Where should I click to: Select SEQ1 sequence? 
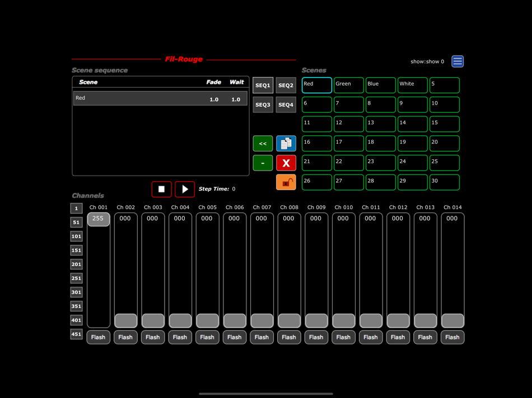point(263,85)
